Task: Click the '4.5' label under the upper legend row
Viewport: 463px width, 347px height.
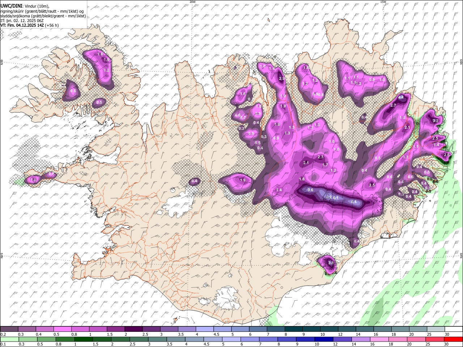Action: click(x=216, y=334)
